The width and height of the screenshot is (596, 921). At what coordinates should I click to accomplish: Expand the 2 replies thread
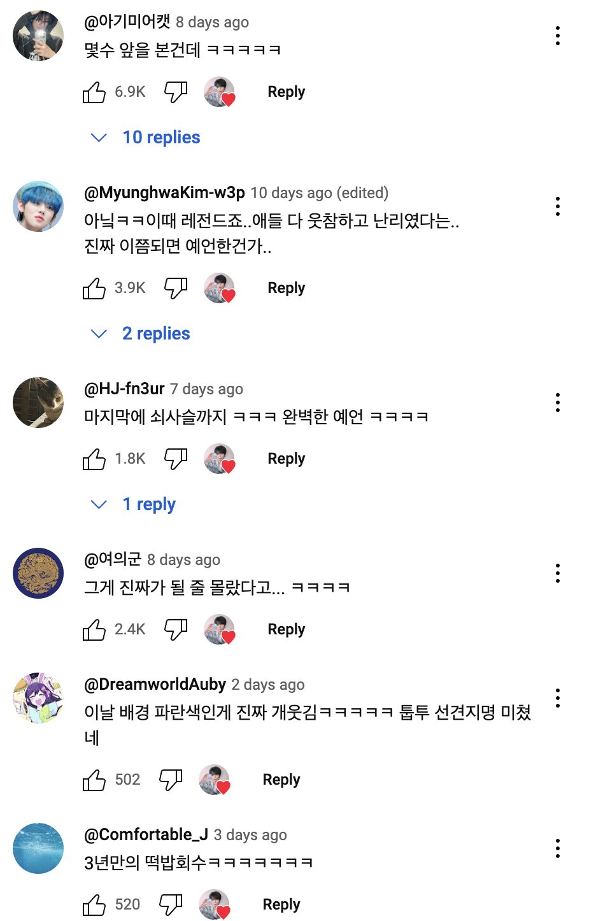coord(155,334)
